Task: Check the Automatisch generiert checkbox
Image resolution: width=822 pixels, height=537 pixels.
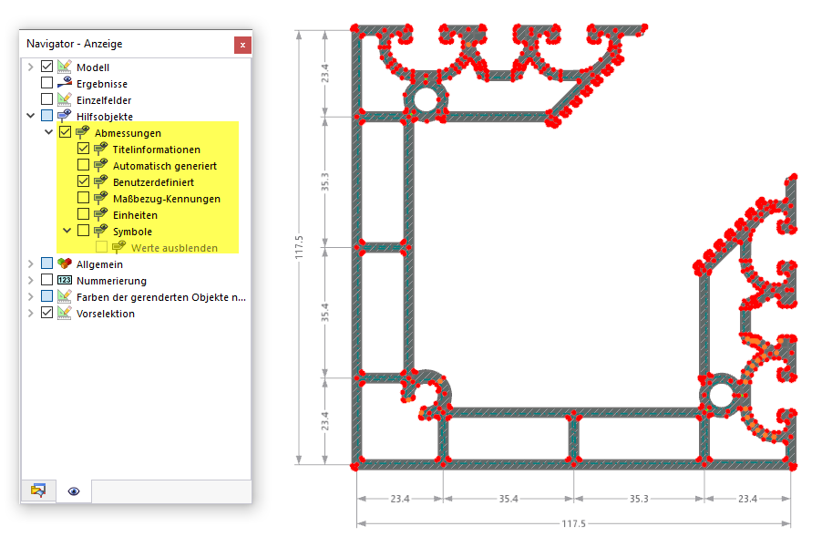Action: coord(83,165)
